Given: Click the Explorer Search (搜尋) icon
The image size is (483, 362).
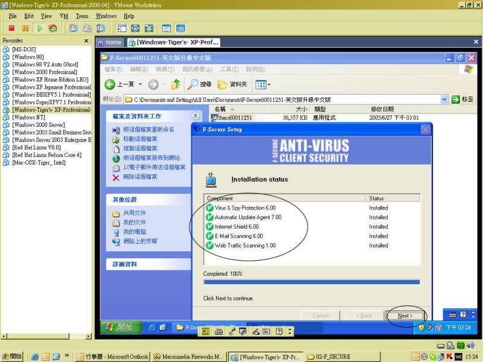Looking at the screenshot, I should pos(199,84).
